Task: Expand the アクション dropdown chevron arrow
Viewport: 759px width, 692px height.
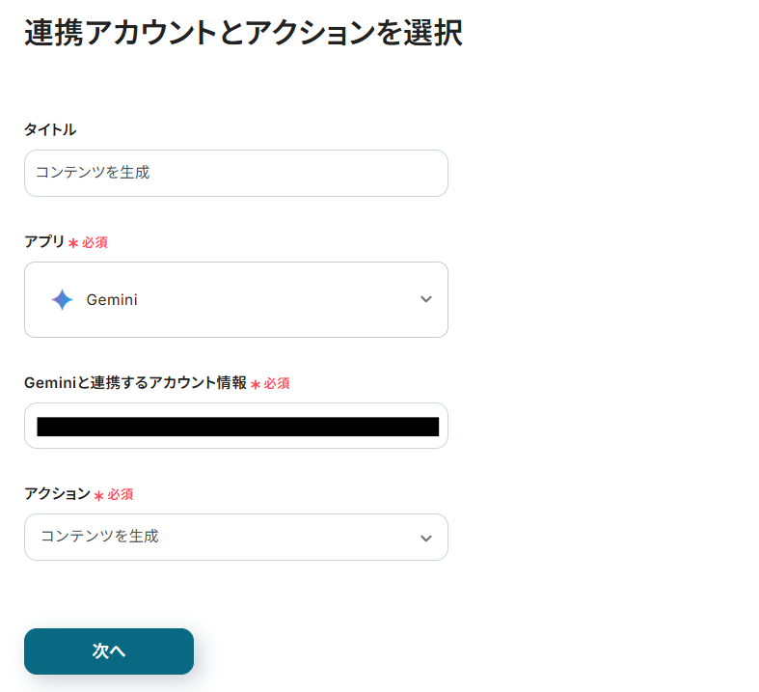Action: pos(425,538)
